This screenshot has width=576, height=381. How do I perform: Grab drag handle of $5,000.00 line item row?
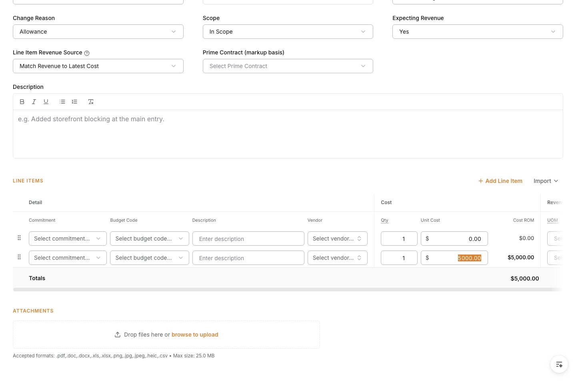tap(19, 257)
